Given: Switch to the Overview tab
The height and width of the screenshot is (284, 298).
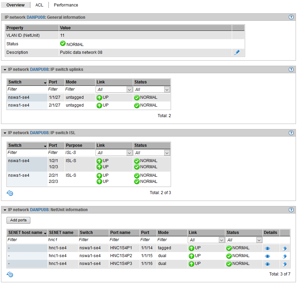Looking at the screenshot, I should [x=15, y=5].
